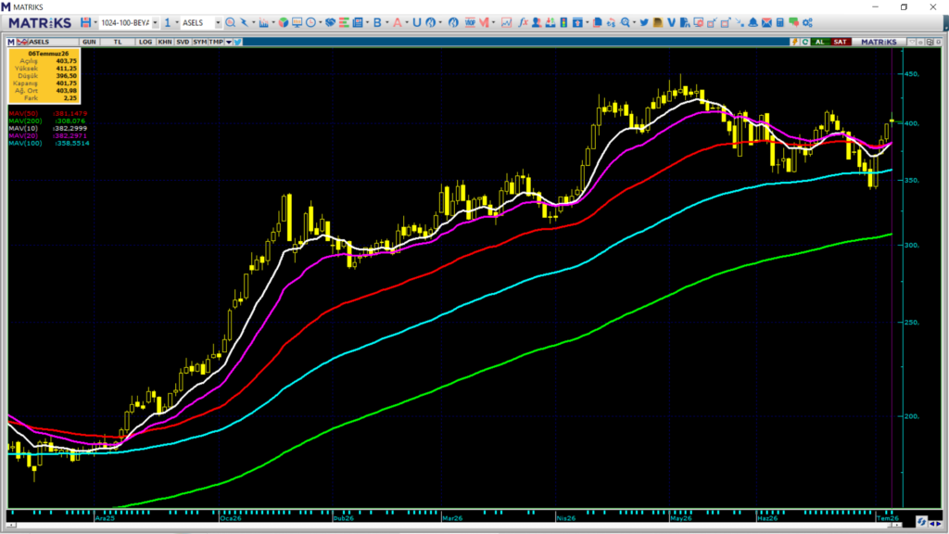The width and height of the screenshot is (949, 534).
Task: Click the save (floppy disk) icon
Action: 86,22
